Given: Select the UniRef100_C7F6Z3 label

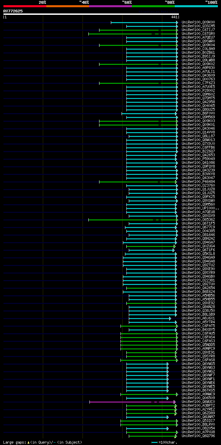Looking at the screenshot, I should click(x=198, y=83).
